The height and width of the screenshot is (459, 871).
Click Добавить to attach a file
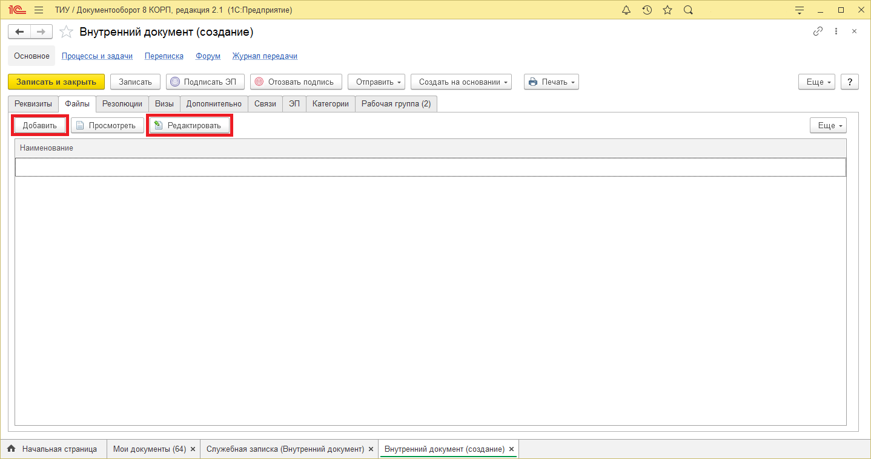click(x=40, y=125)
